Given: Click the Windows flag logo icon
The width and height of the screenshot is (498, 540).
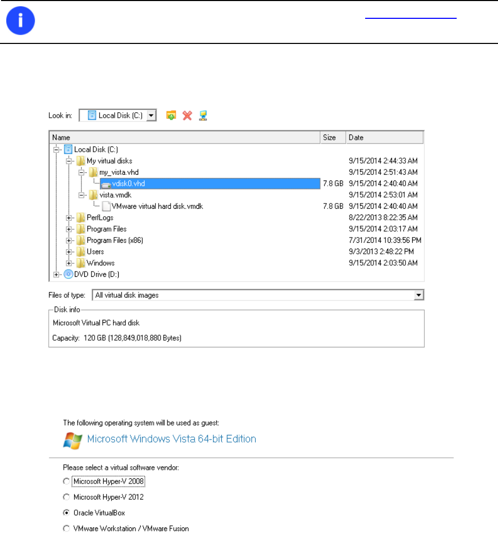Looking at the screenshot, I should [x=73, y=441].
